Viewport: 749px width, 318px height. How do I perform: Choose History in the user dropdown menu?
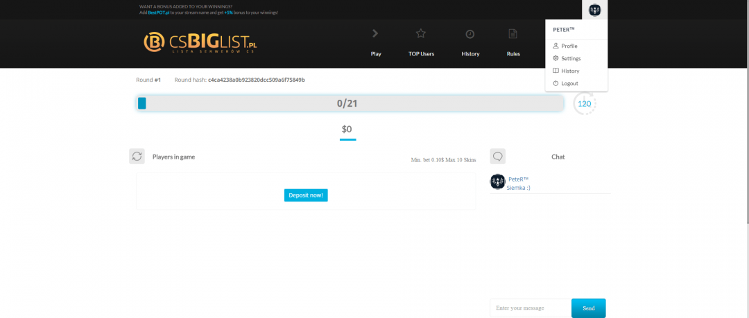pyautogui.click(x=569, y=71)
